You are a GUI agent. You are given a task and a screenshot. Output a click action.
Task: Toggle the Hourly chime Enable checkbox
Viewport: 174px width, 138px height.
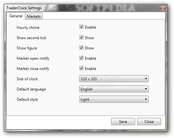click(x=81, y=27)
